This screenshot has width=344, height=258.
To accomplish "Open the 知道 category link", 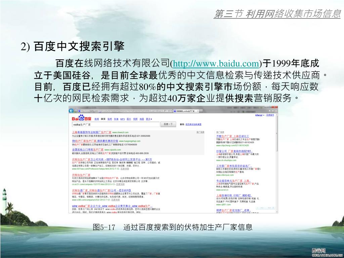I will [116, 119].
